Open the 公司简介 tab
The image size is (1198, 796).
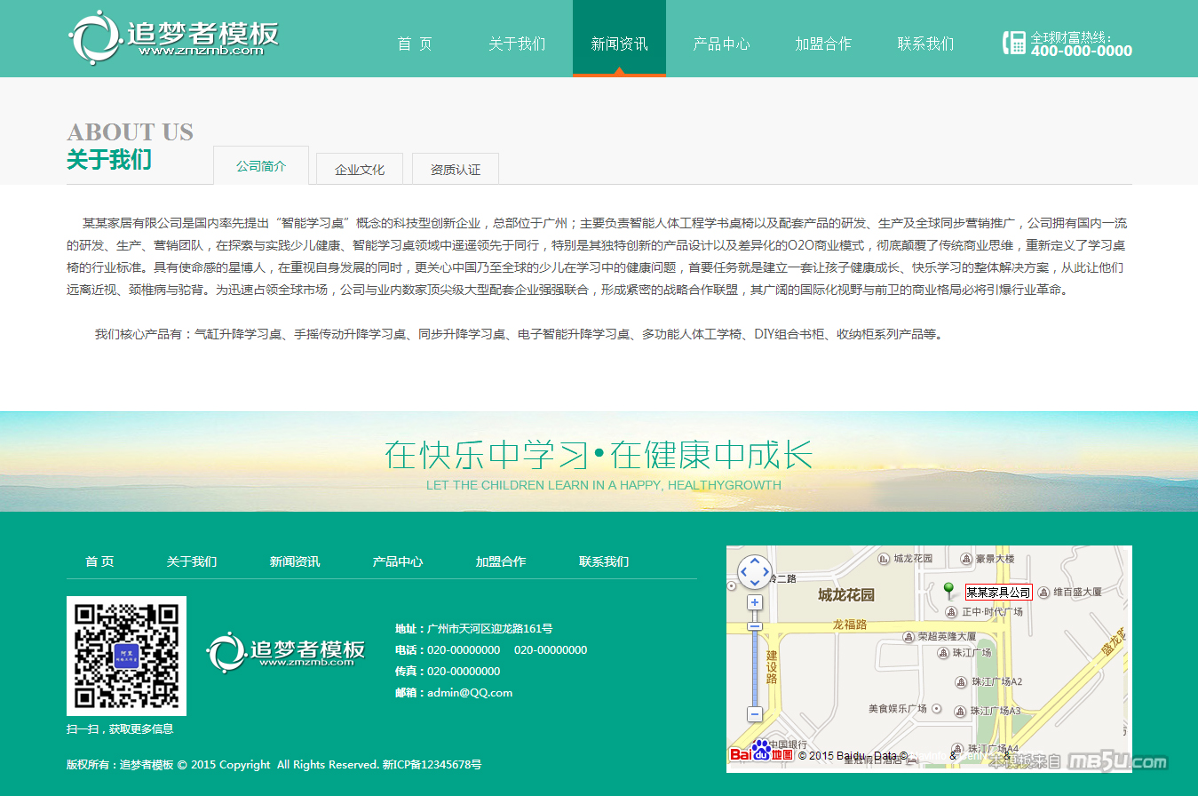tap(261, 166)
